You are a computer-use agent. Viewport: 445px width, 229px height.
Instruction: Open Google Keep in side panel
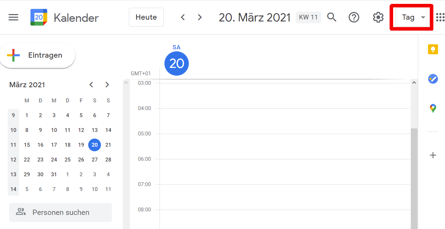point(433,49)
